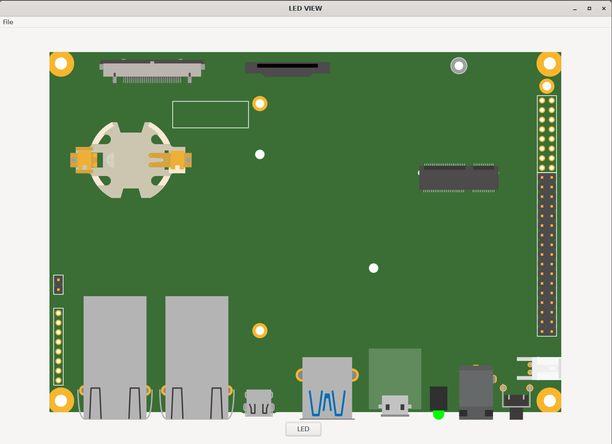The image size is (612, 444).
Task: Select the dark gray power jack
Action: [x=476, y=391]
